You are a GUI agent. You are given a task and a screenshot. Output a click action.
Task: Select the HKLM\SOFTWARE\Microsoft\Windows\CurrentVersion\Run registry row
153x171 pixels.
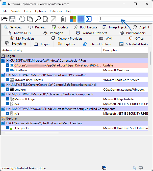point(74,75)
